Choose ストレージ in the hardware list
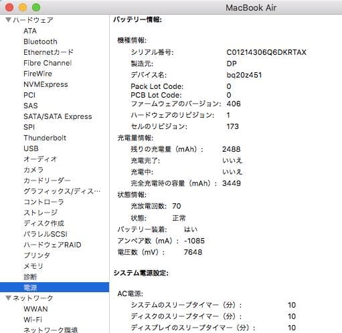 [41, 213]
